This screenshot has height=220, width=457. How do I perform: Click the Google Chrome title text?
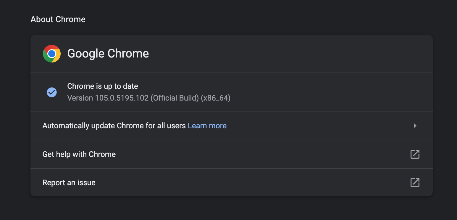pos(108,54)
